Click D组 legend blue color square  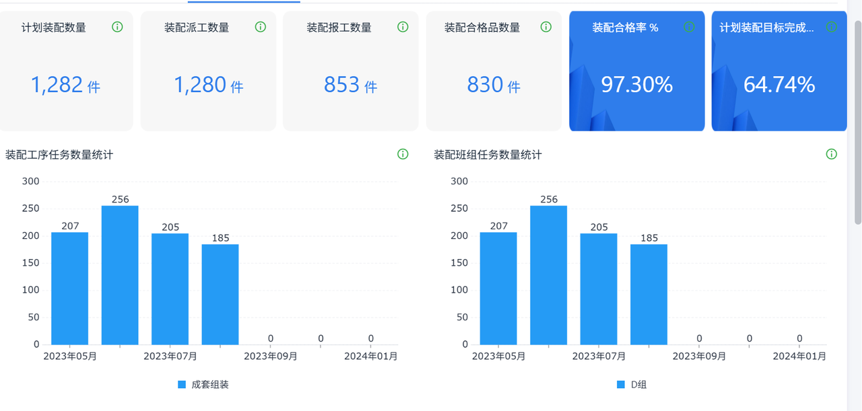coord(621,385)
